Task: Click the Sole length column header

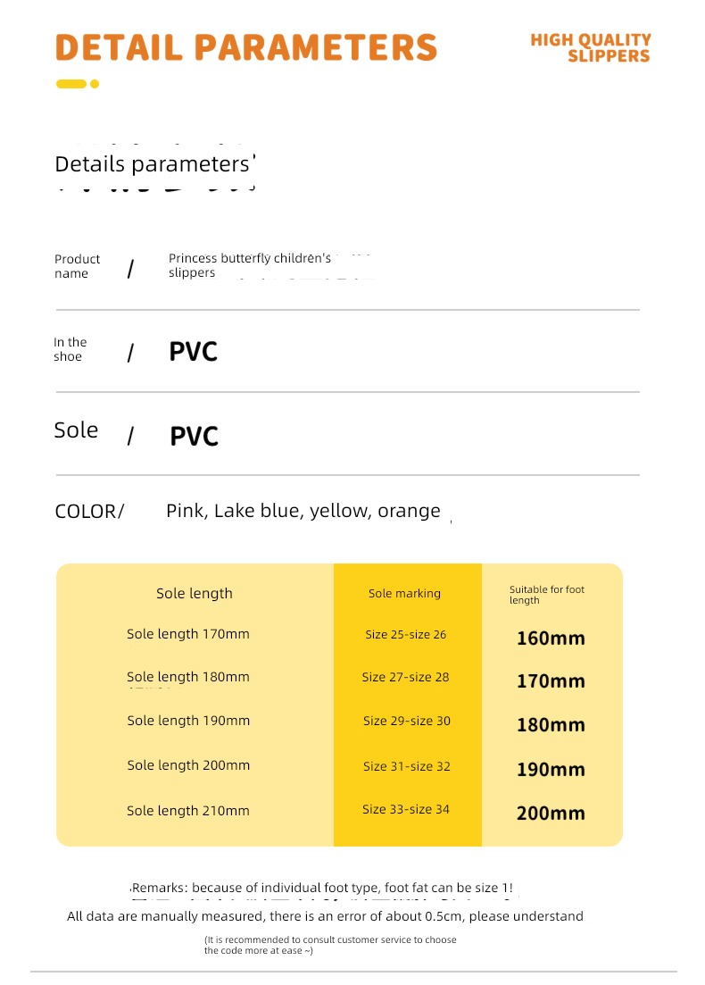Action: click(x=195, y=593)
